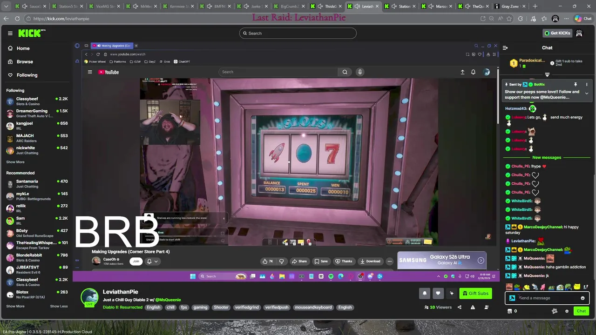The width and height of the screenshot is (596, 335).
Task: Click browser Back button
Action: click(6, 19)
